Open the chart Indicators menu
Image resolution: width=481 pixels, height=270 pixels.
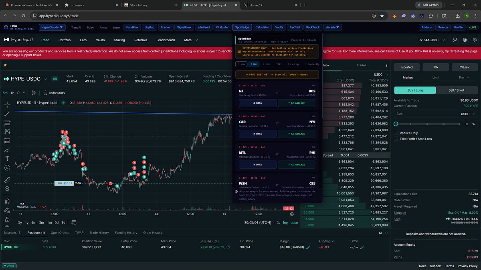[54, 93]
